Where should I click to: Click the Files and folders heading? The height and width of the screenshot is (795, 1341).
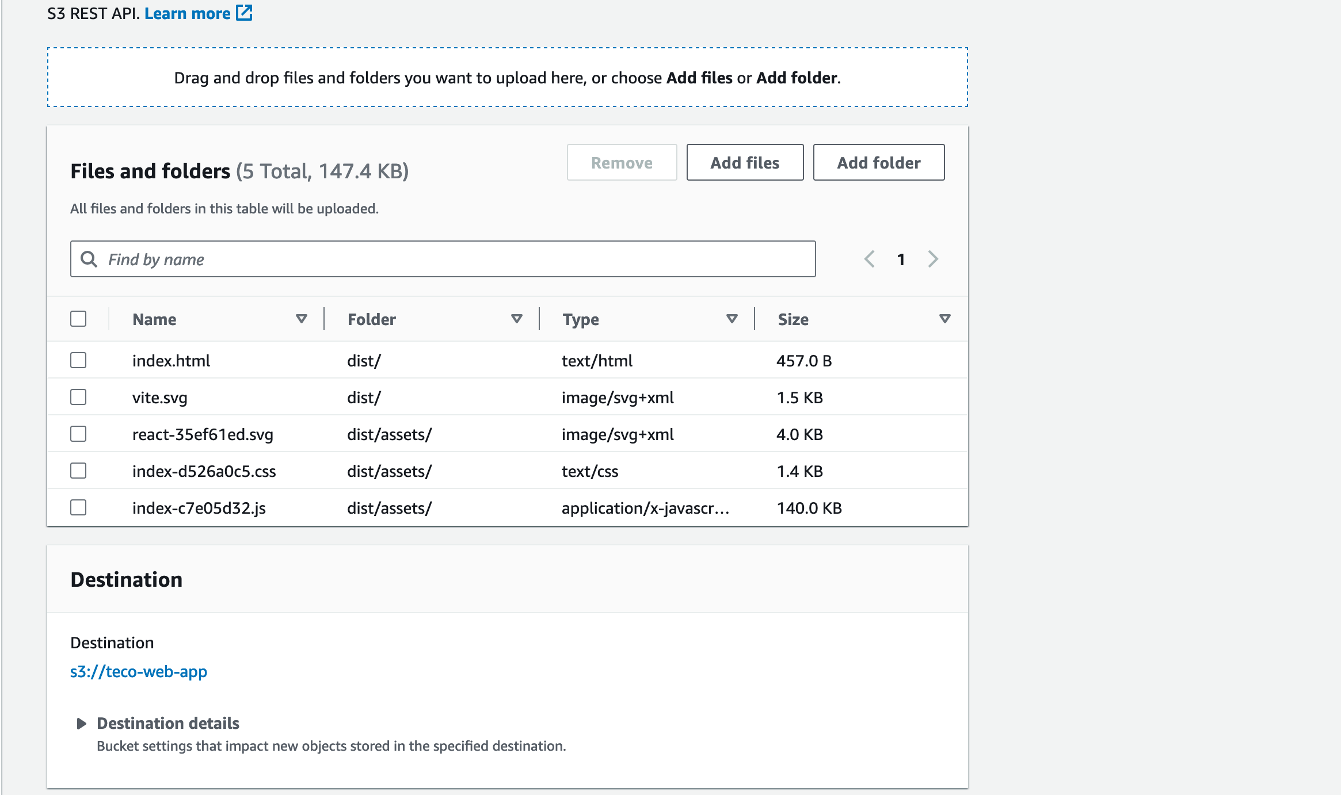[150, 171]
